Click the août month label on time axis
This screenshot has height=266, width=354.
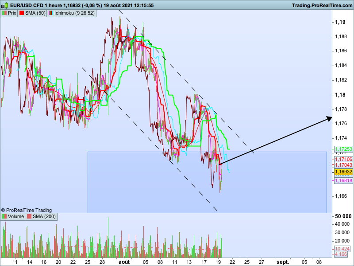click(124, 262)
